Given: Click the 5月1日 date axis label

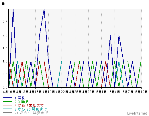Looking at the screenshot, I should [101, 92].
